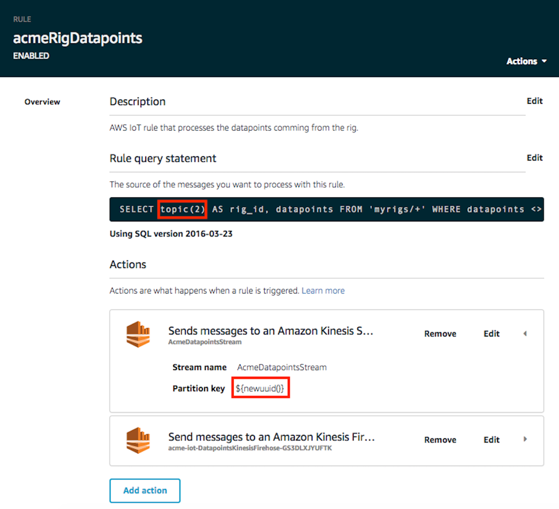Click the ${newuuid()} partition key value

(260, 388)
